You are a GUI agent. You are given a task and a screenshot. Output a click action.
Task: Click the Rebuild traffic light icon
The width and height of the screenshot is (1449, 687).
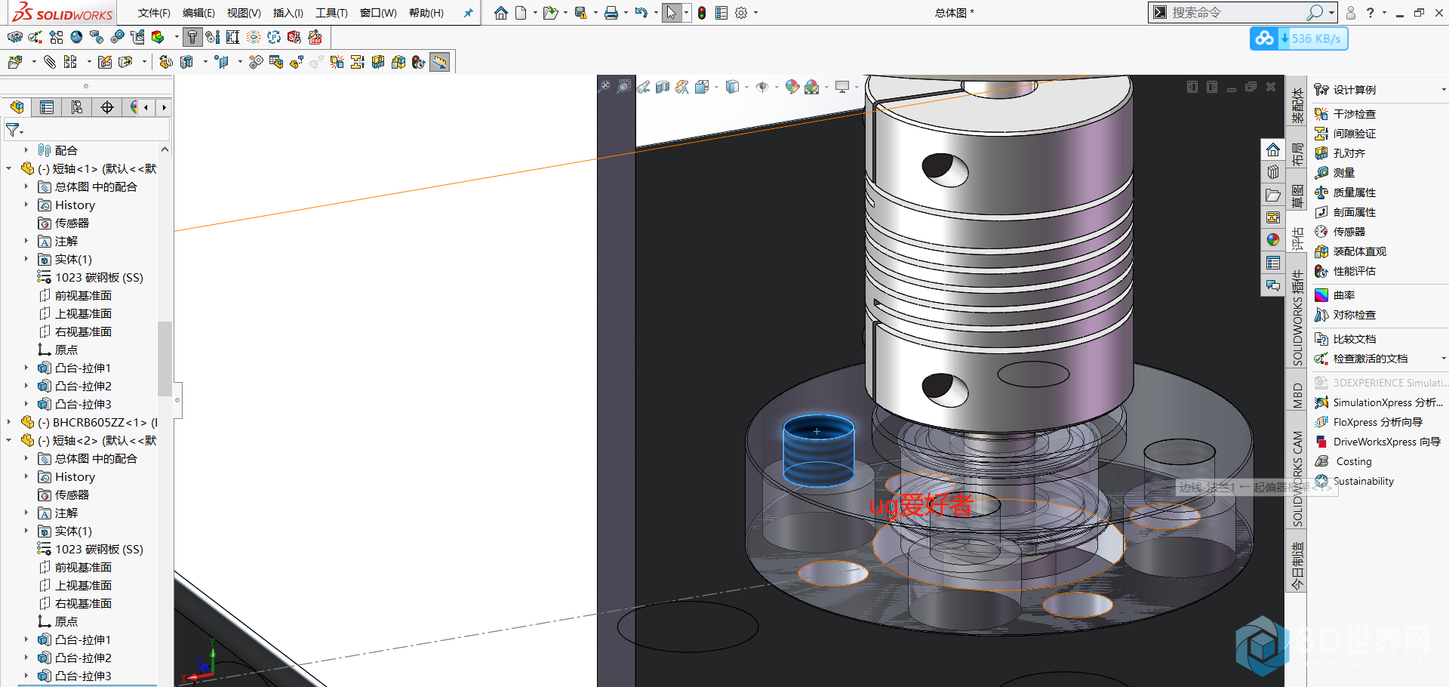point(702,13)
